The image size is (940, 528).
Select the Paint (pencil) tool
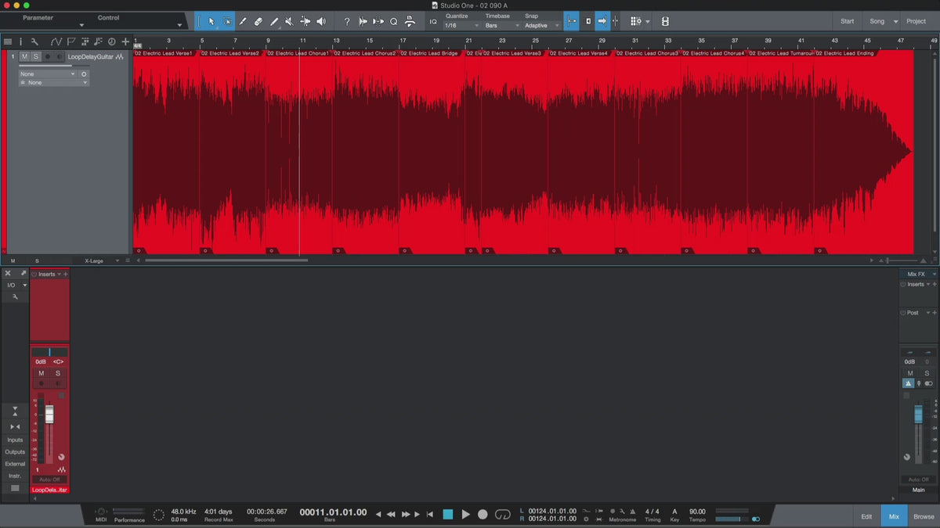tap(274, 22)
